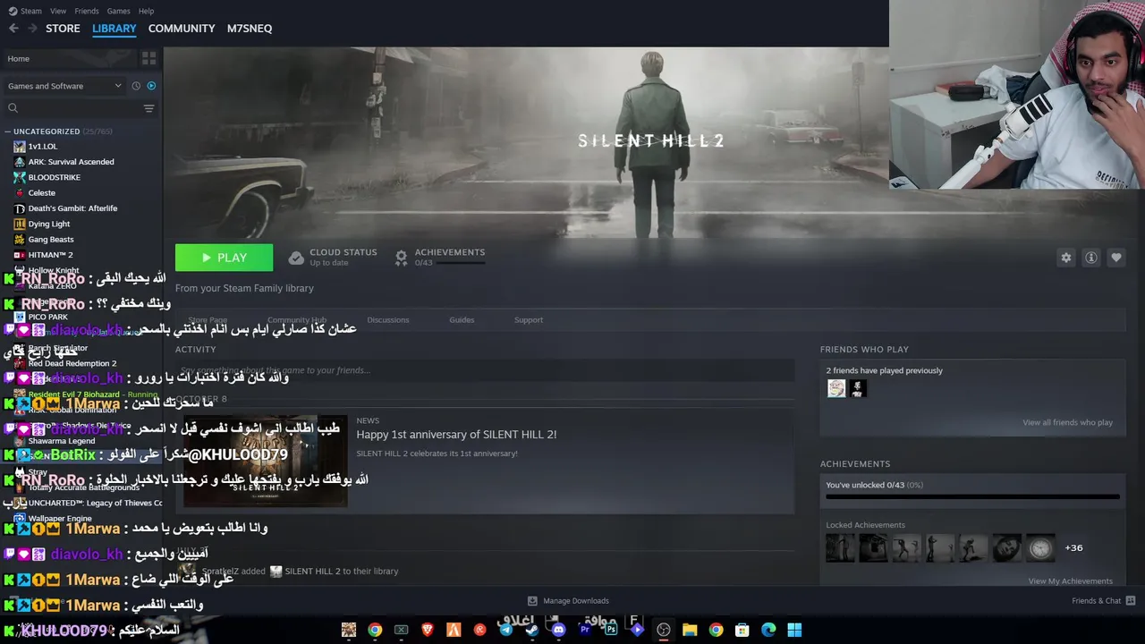Open the Guides link
The height and width of the screenshot is (644, 1145).
462,320
